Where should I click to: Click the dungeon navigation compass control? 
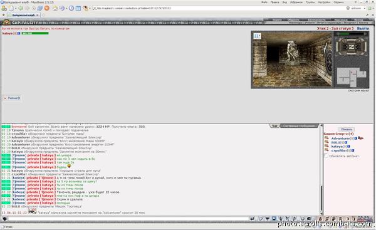pos(352,46)
